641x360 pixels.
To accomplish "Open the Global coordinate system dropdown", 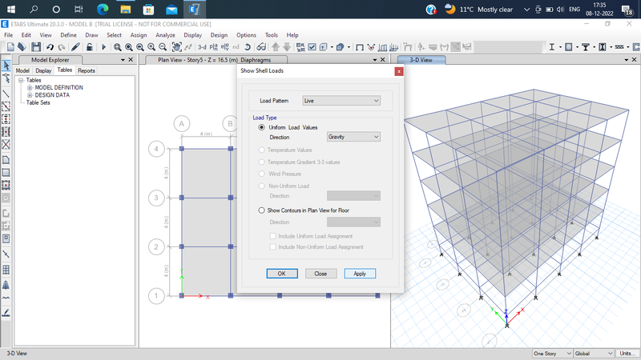I will 594,354.
